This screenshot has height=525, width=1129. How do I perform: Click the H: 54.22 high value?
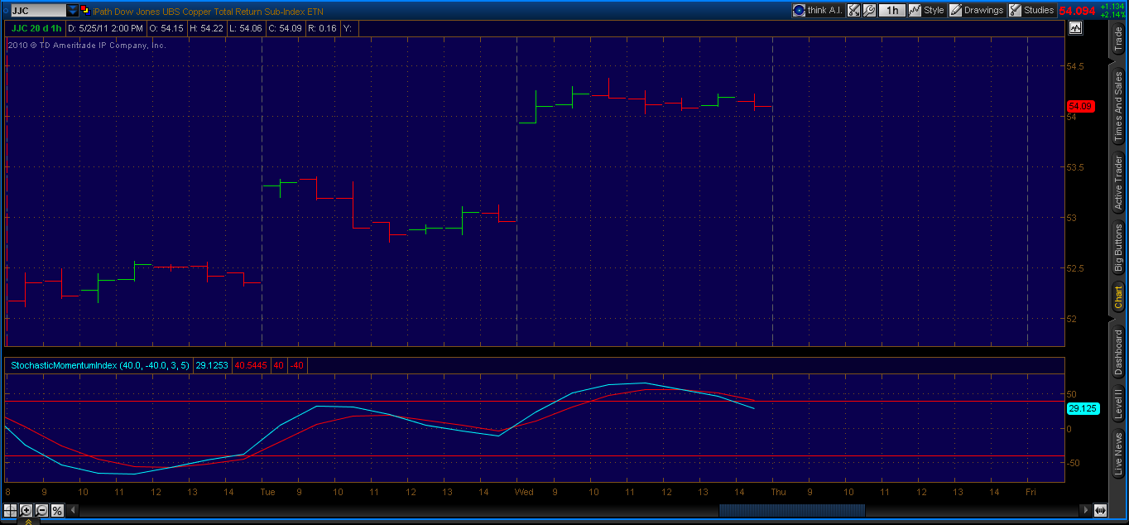coord(207,27)
